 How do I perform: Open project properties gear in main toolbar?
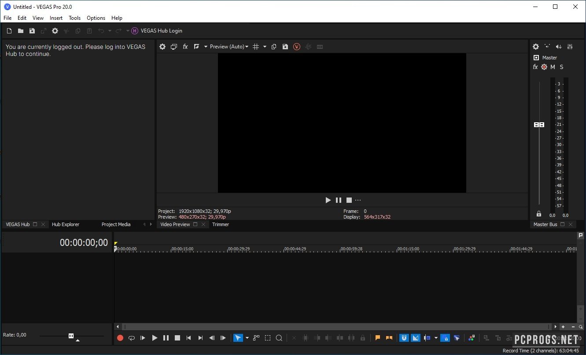pos(55,31)
